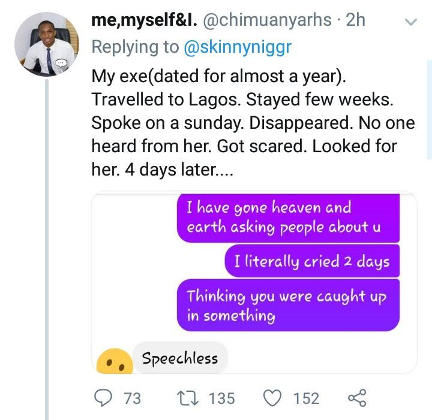Click the 'I literally cried 2 days' bubble
Image resolution: width=432 pixels, height=420 pixels.
312,262
